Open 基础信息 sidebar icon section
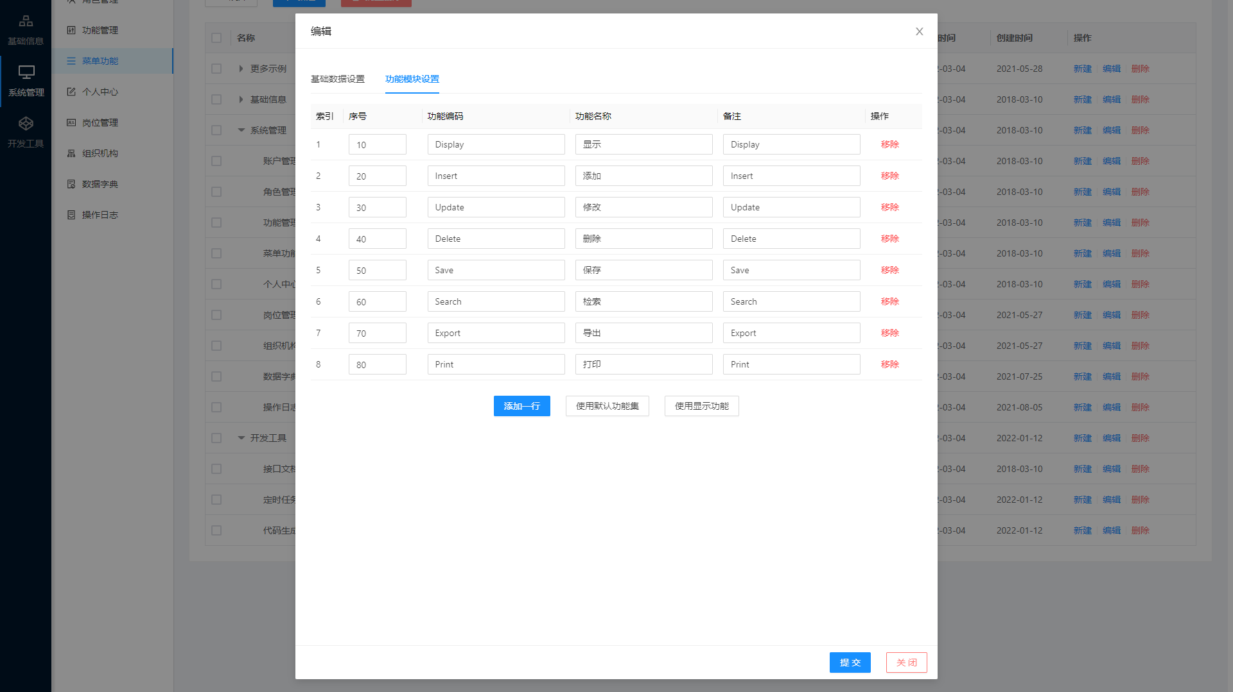 pyautogui.click(x=26, y=22)
